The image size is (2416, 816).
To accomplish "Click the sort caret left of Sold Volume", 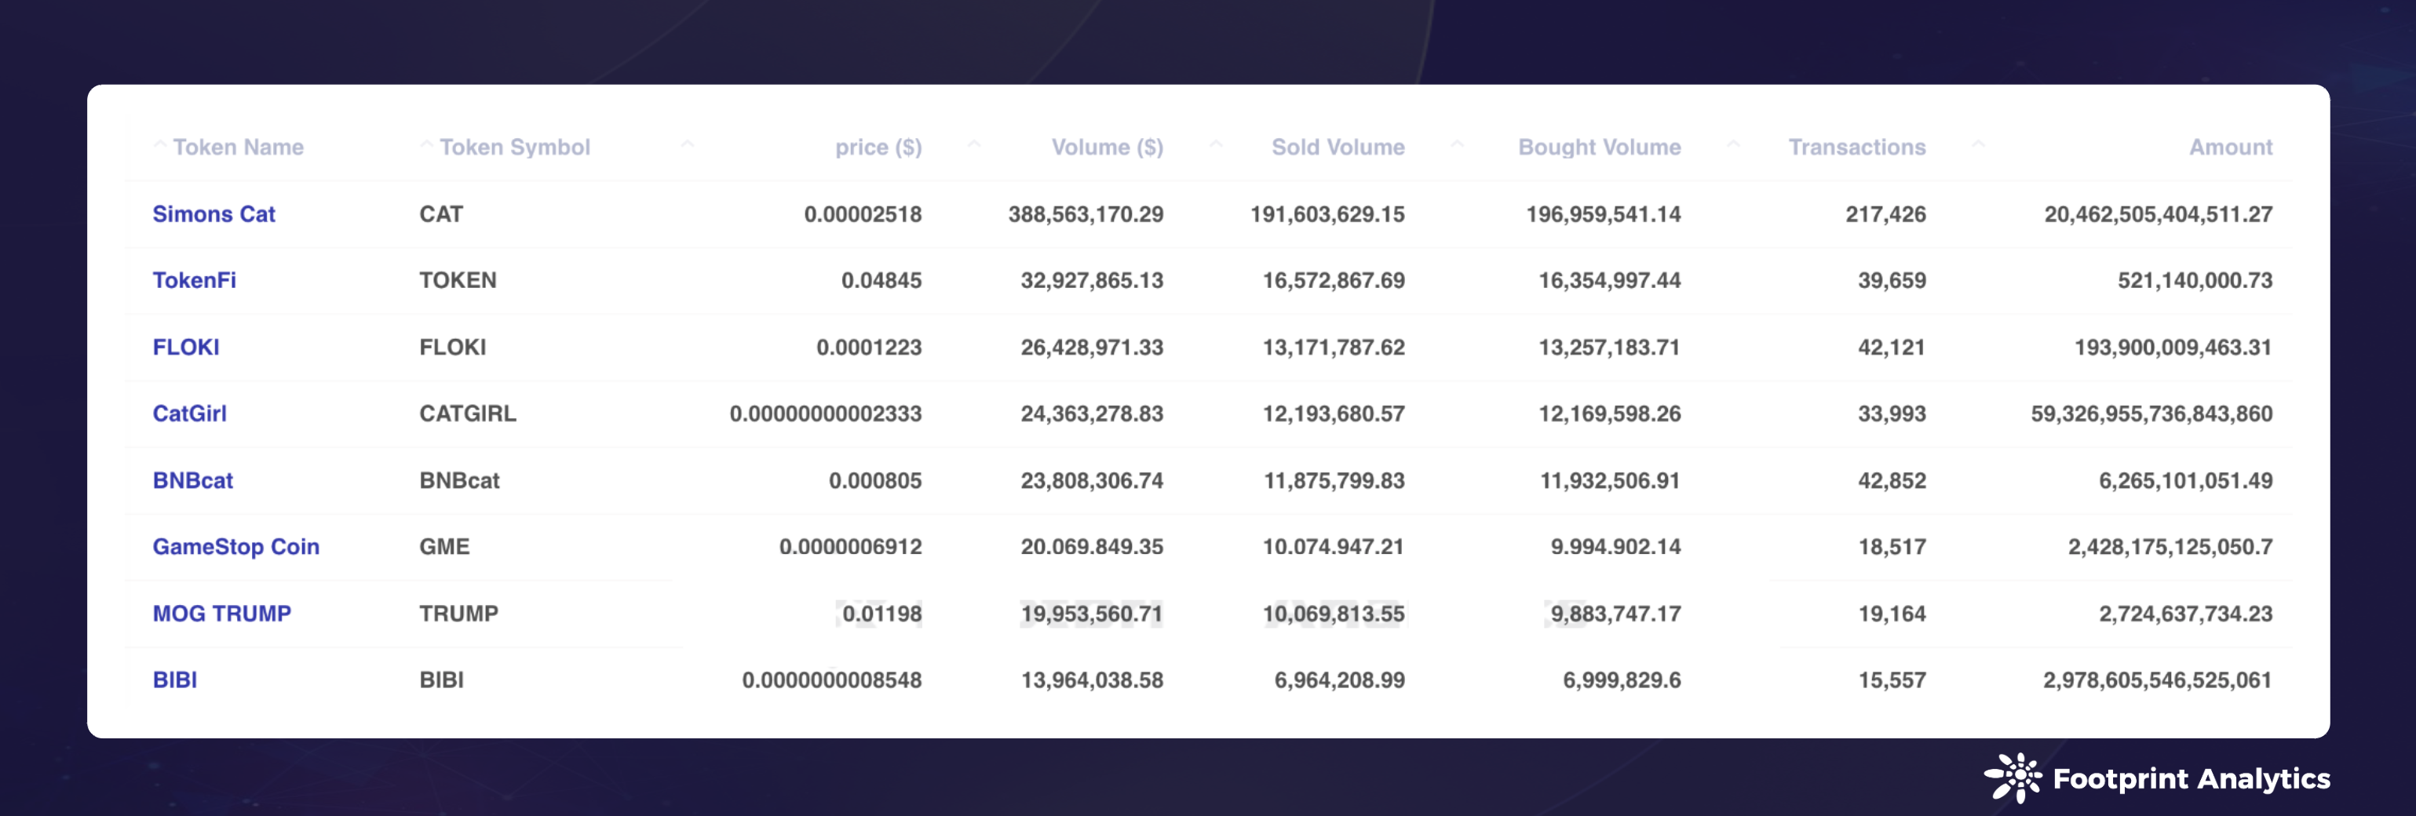I will click(x=1217, y=144).
